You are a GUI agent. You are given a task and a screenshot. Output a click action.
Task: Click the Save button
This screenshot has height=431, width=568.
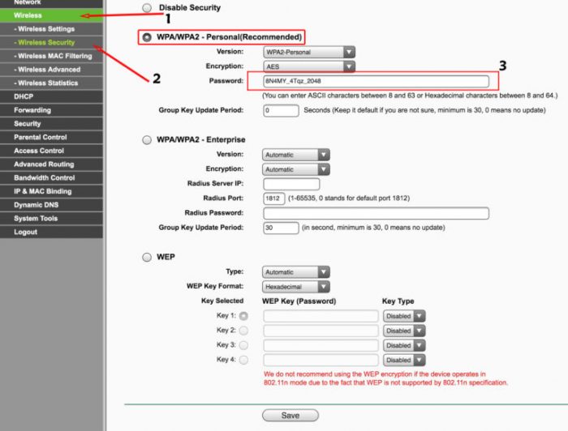point(290,416)
